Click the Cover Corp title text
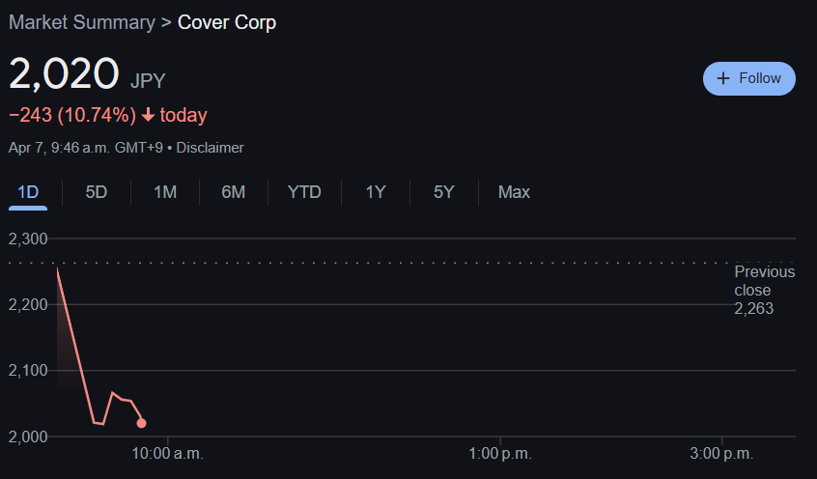This screenshot has width=817, height=479. [x=227, y=22]
